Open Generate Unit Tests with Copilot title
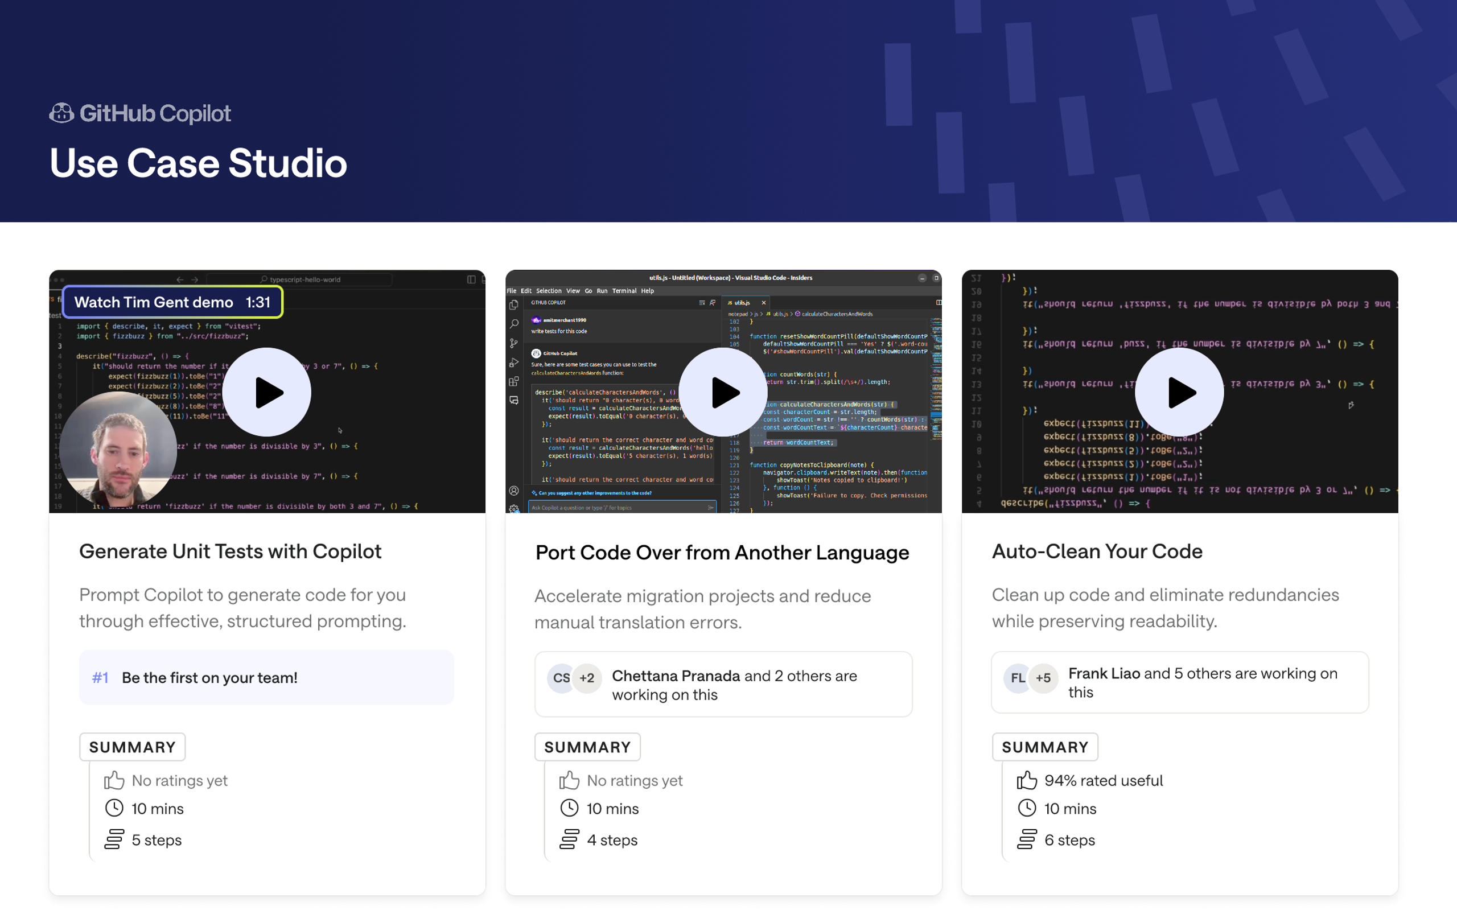The height and width of the screenshot is (910, 1457). [x=230, y=551]
